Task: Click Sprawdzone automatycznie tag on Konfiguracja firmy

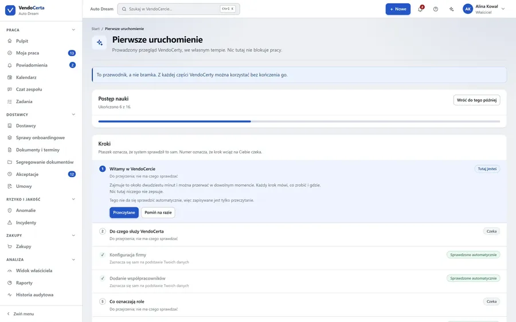Action: (473, 254)
